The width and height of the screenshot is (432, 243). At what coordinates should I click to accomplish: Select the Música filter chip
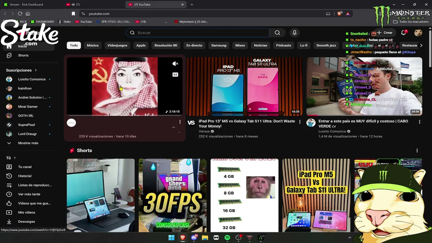pyautogui.click(x=92, y=45)
